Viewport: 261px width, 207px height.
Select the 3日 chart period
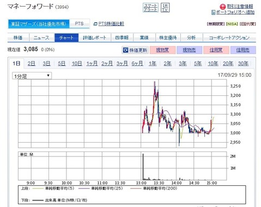coord(46,63)
